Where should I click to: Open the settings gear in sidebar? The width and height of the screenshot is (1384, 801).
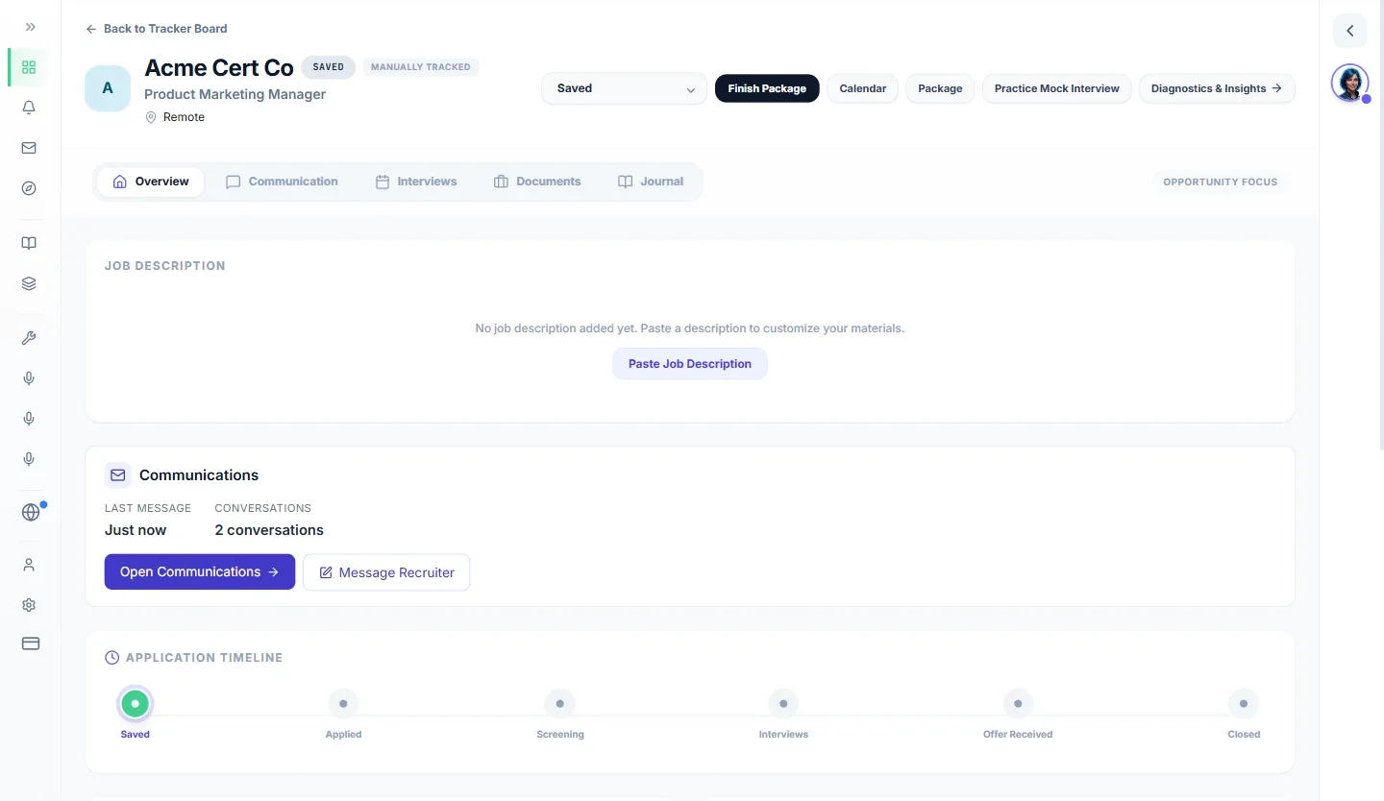pyautogui.click(x=29, y=605)
